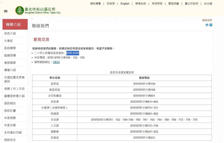Open 大事紀 sidebar item
Image resolution: width=224 pixels, height=143 pixels.
click(x=8, y=41)
